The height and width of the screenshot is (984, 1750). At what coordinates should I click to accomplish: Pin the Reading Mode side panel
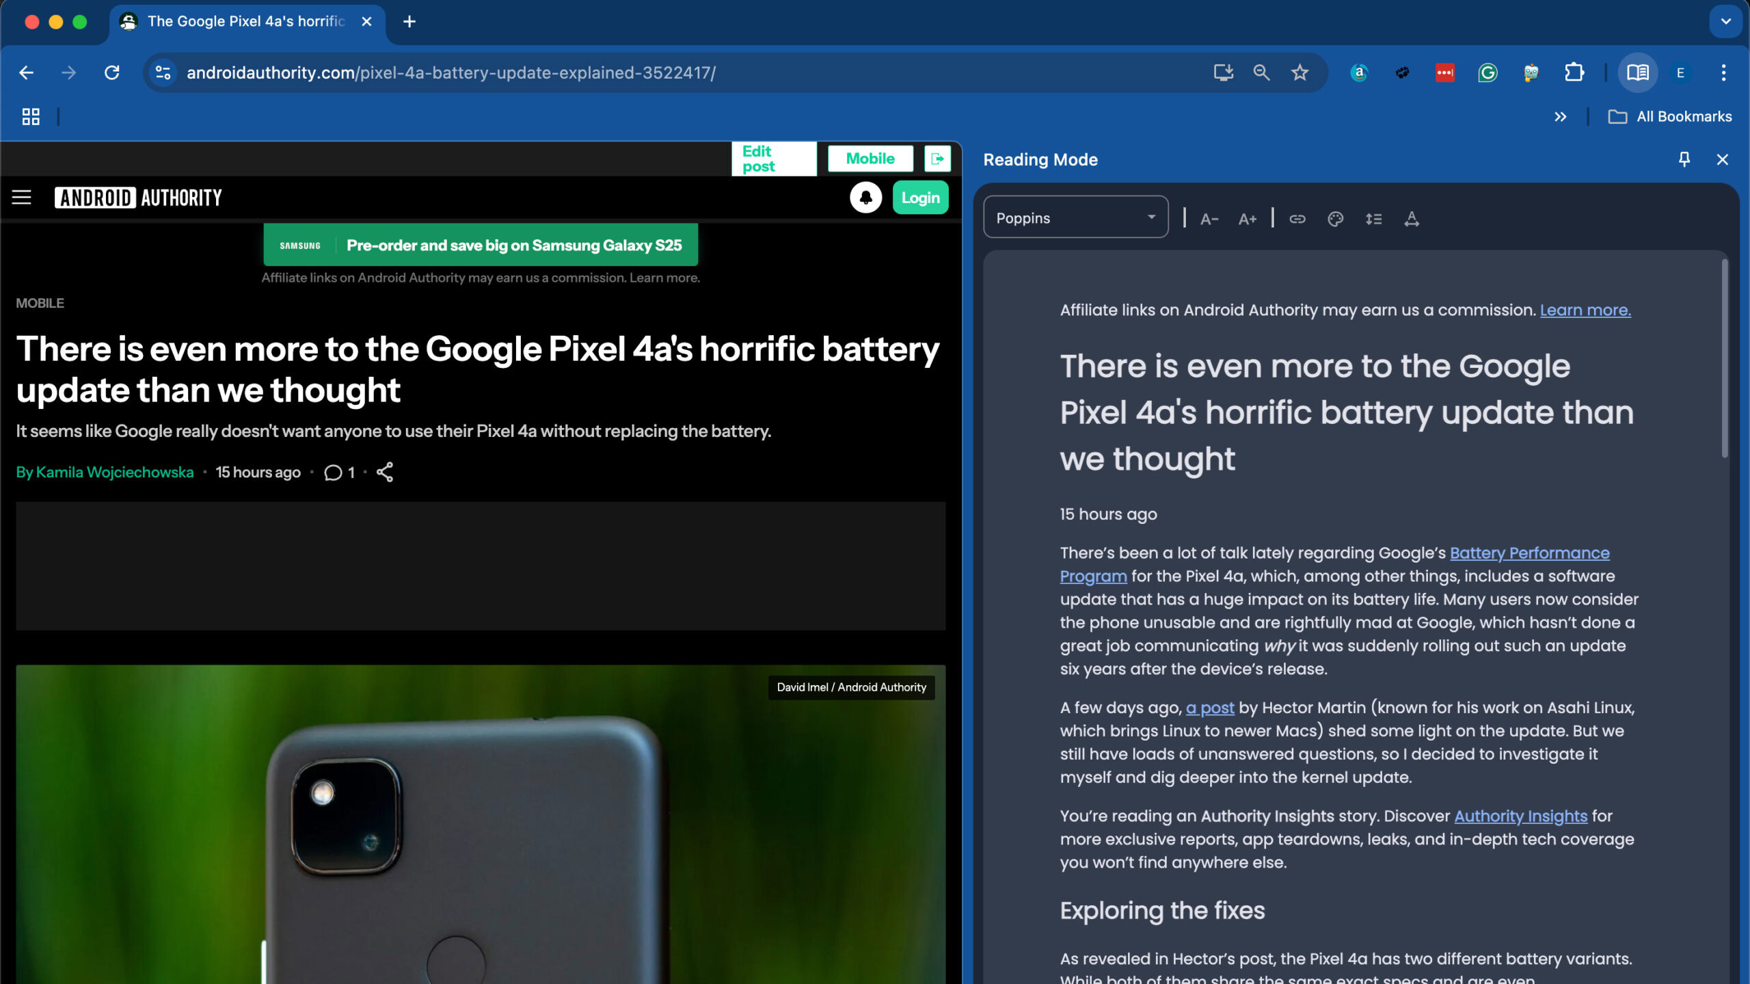click(x=1684, y=159)
